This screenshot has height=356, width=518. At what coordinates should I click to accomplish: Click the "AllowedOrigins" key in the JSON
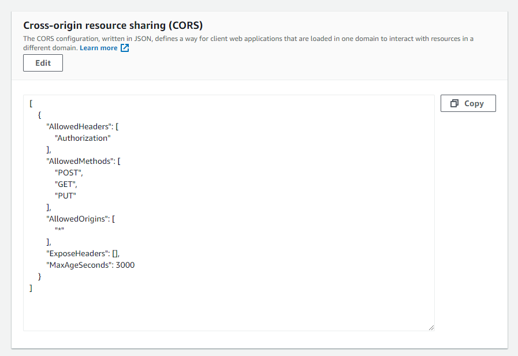pyautogui.click(x=78, y=219)
